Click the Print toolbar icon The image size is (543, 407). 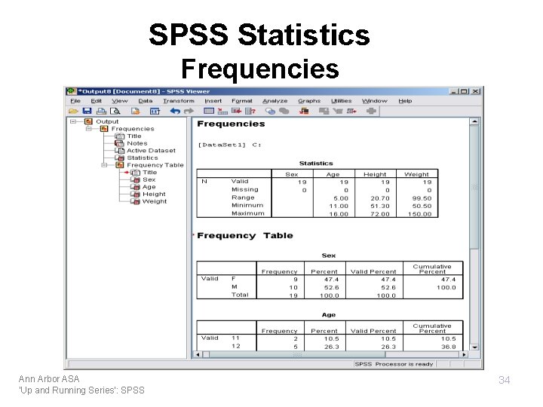pyautogui.click(x=101, y=111)
